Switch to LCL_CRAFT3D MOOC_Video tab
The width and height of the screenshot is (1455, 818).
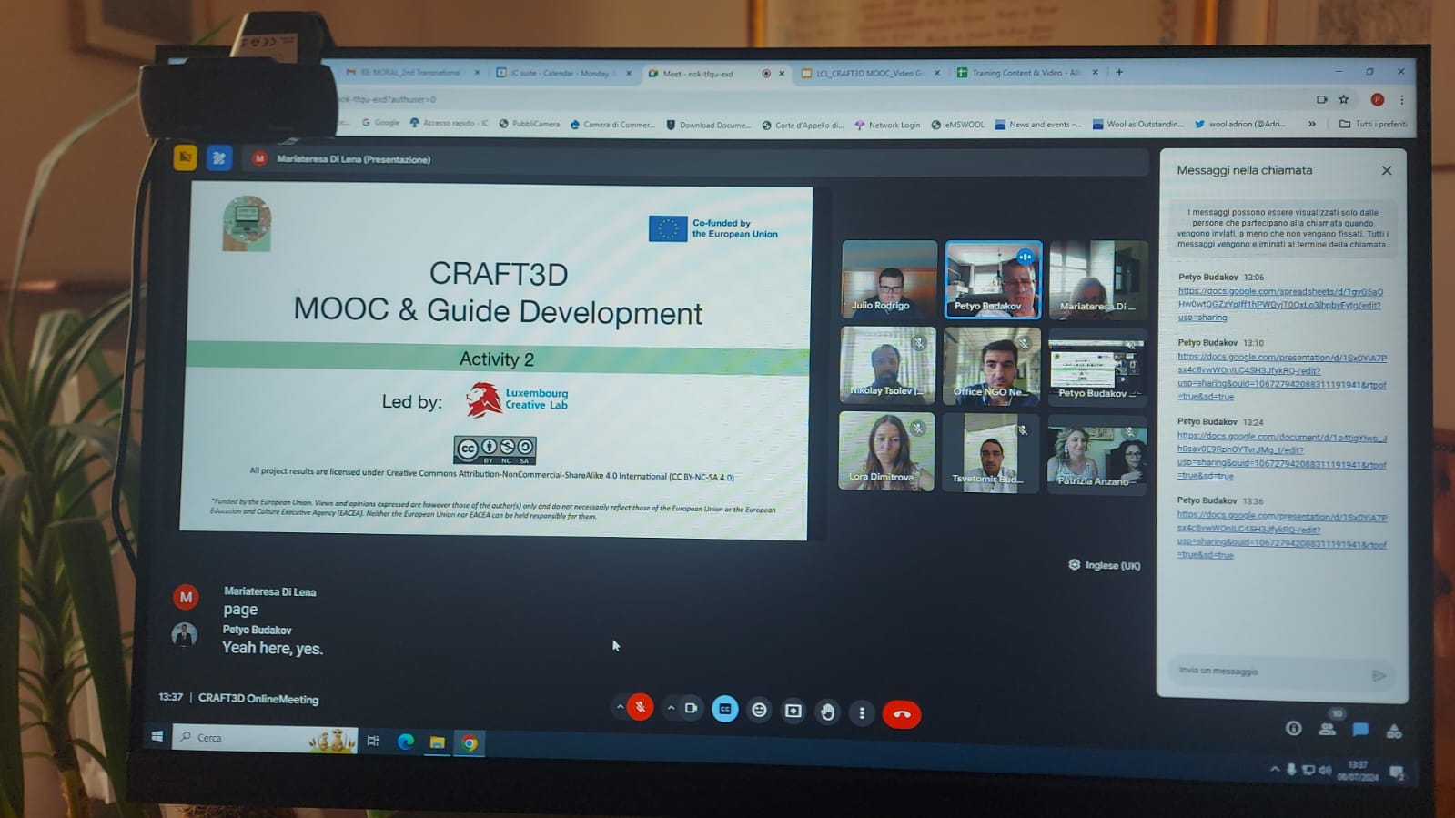click(869, 73)
